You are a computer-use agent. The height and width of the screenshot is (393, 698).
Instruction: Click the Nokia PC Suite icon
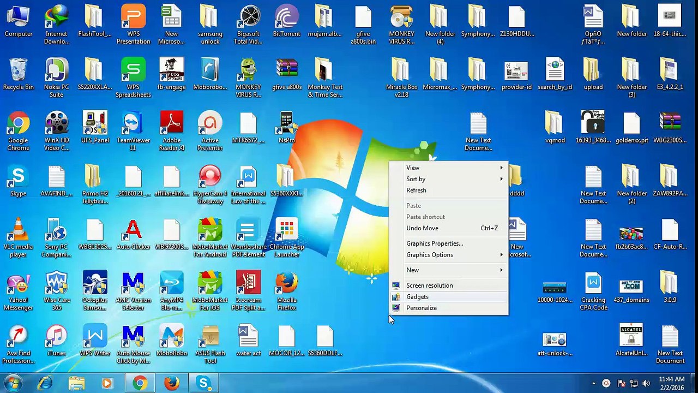(57, 78)
